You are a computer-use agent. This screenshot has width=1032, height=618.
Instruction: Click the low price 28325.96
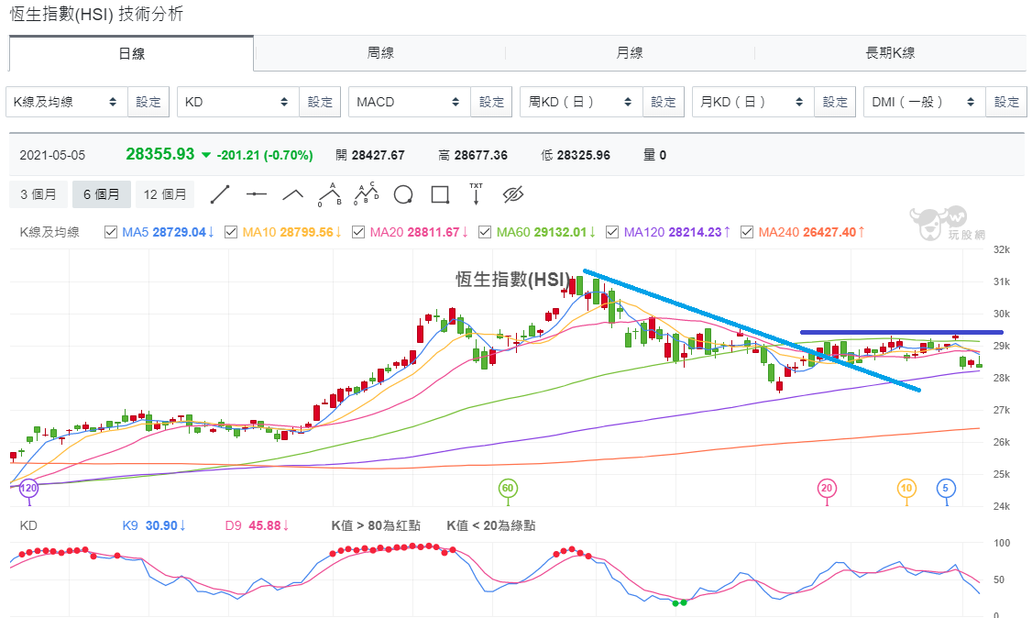click(583, 155)
